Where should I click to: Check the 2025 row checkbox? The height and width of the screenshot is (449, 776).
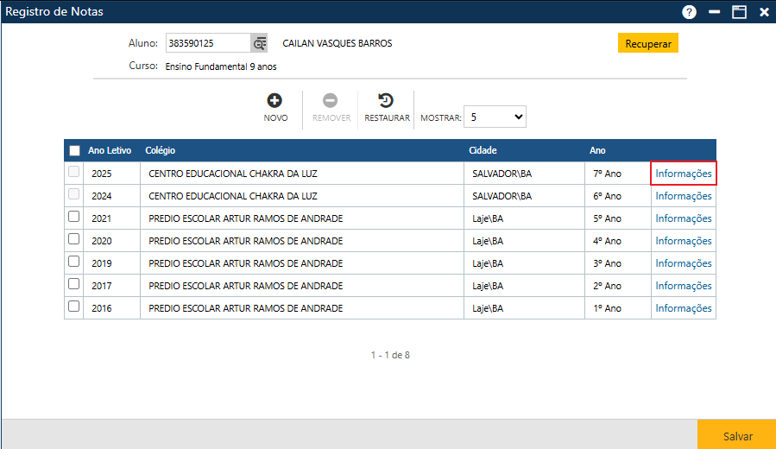73,172
